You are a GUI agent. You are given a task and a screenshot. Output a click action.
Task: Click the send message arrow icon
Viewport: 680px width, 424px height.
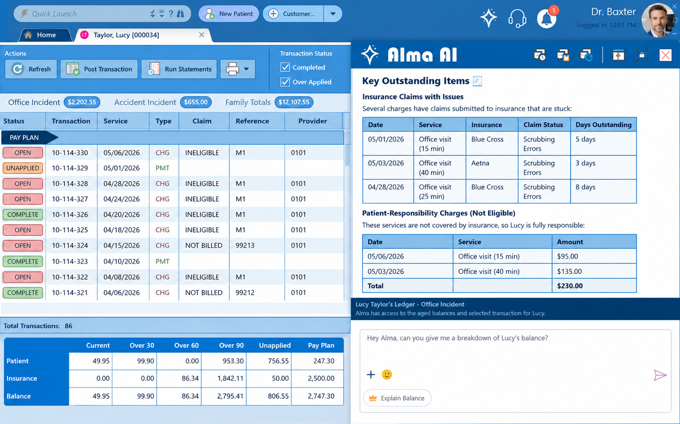point(660,375)
